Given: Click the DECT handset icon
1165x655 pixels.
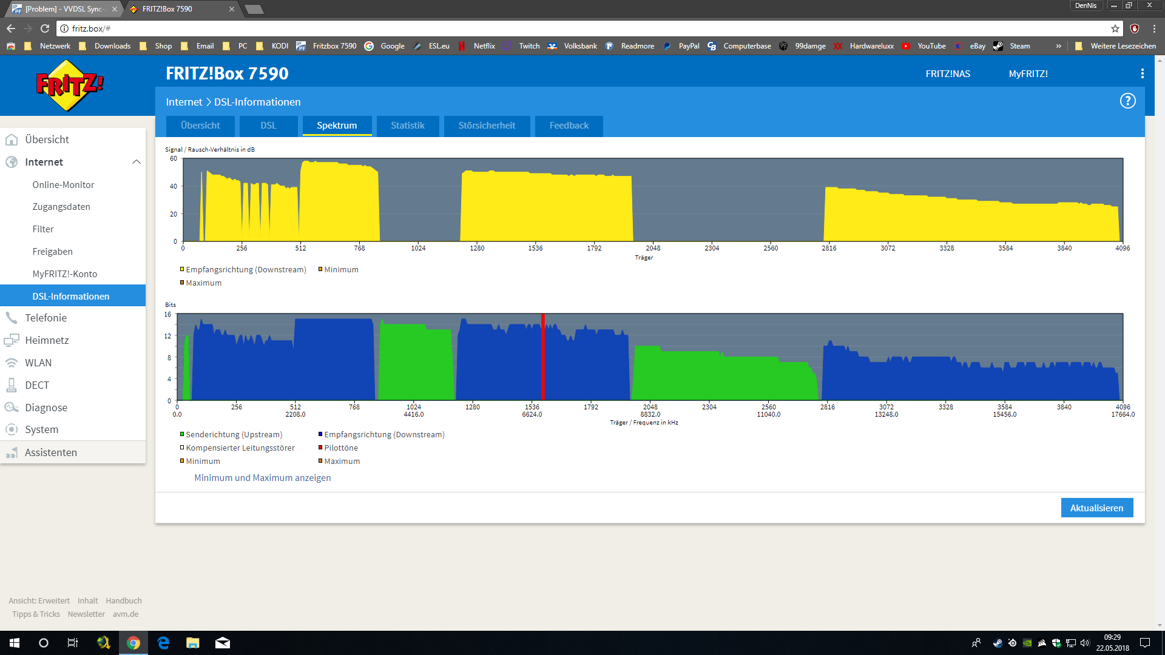Looking at the screenshot, I should click(x=12, y=385).
